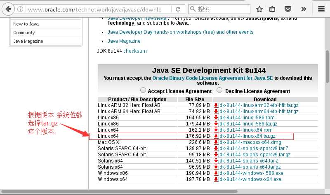The height and width of the screenshot is (195, 330).
Task: Click the download icon for solaris-x64.tar.Z
Action: [x=216, y=161]
